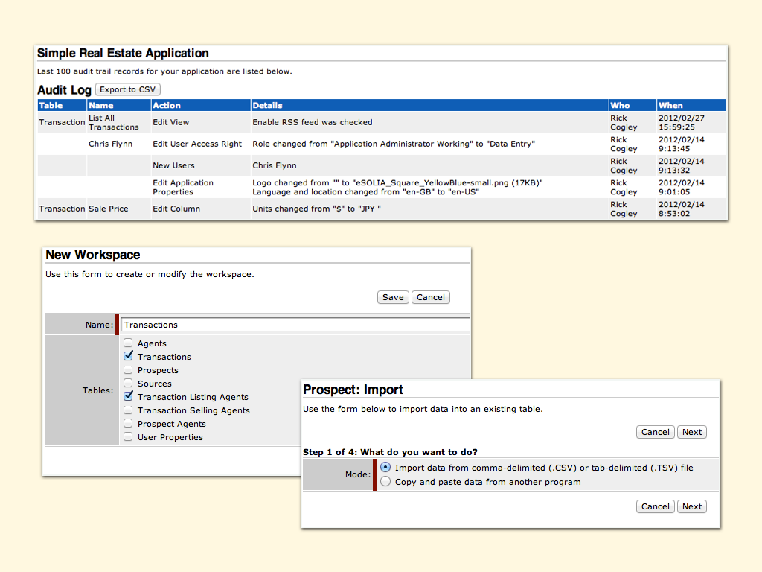Viewport: 762px width, 572px height.
Task: Click the bottom Cancel button in Prospect Import
Action: tap(656, 506)
